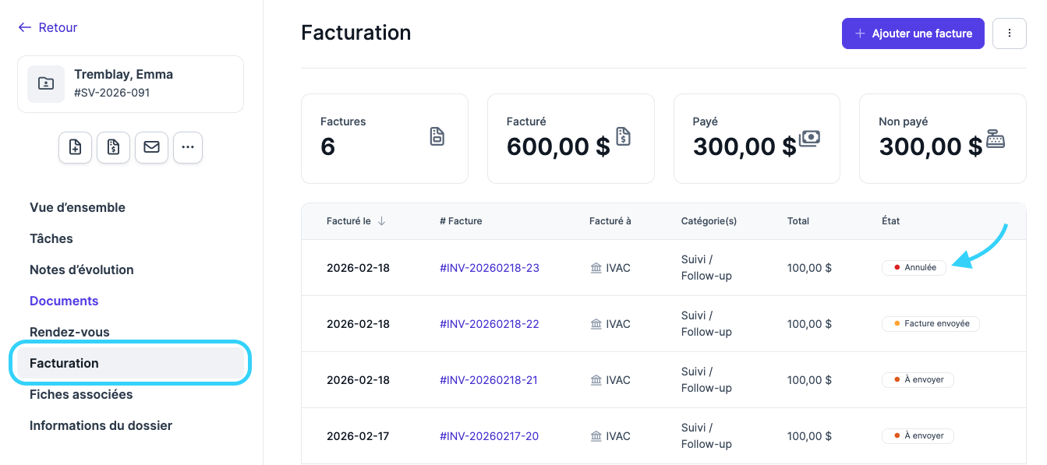Open the Tâches section
The height and width of the screenshot is (465, 1047).
click(x=51, y=238)
